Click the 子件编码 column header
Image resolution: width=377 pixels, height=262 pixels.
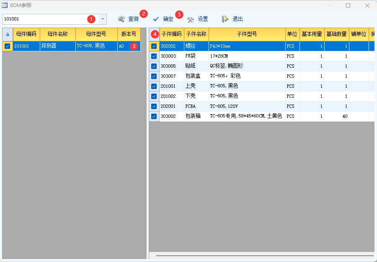tap(172, 34)
